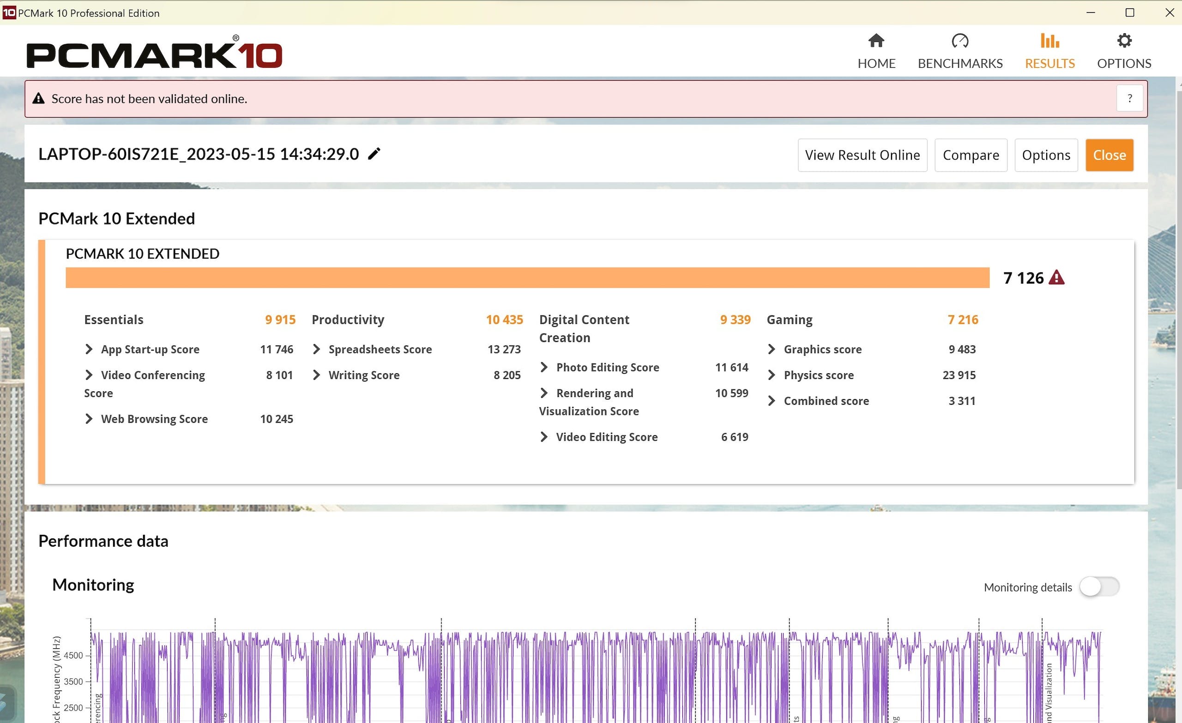Click Digital Content Creation score 9 339

(x=735, y=319)
